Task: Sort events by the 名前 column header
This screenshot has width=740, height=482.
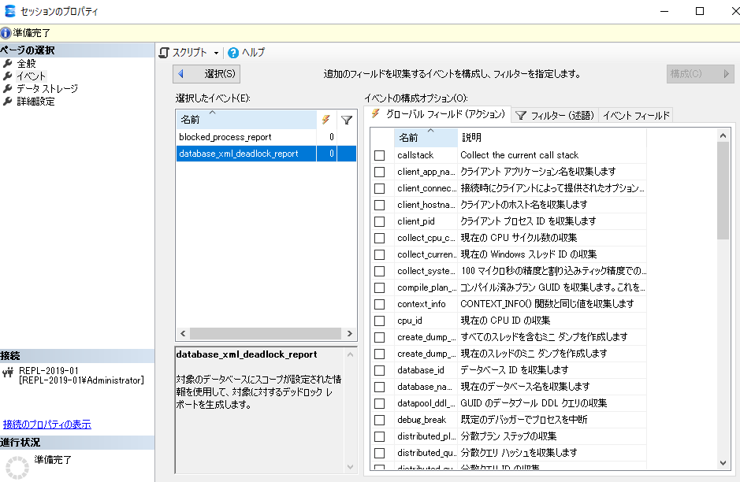Action: point(244,120)
